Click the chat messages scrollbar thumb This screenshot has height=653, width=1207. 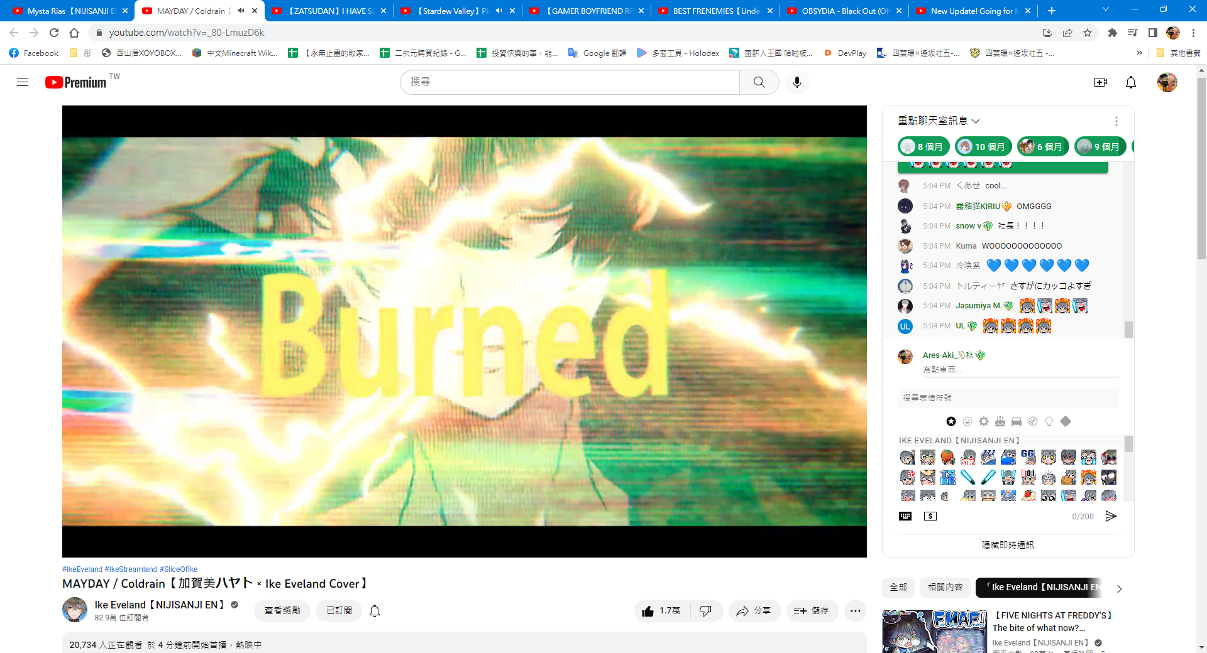[x=1128, y=330]
